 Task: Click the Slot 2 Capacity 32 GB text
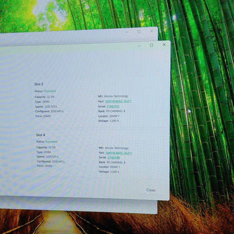[44, 97]
